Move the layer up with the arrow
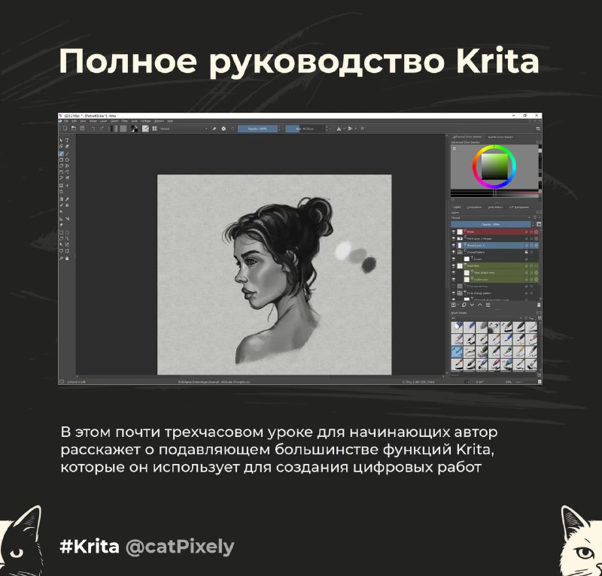 tap(480, 305)
